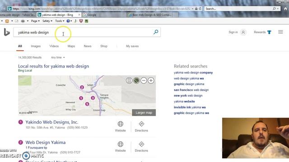Open the My saves tab
The width and height of the screenshot is (289, 162).
[x=132, y=46]
